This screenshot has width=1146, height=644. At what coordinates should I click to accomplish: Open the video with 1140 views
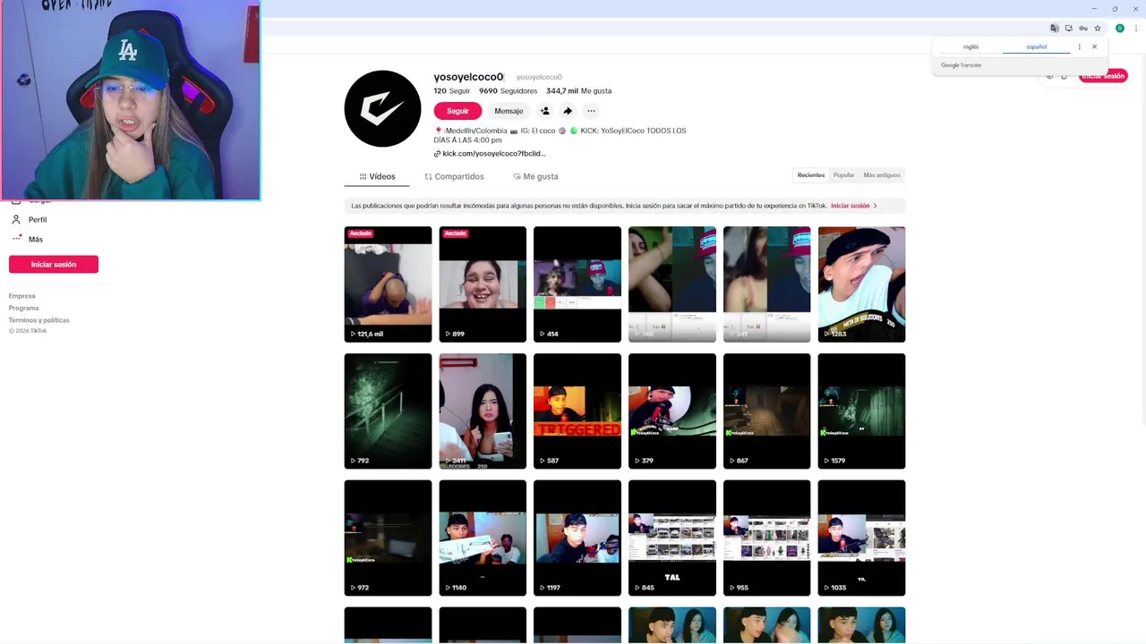(x=483, y=538)
